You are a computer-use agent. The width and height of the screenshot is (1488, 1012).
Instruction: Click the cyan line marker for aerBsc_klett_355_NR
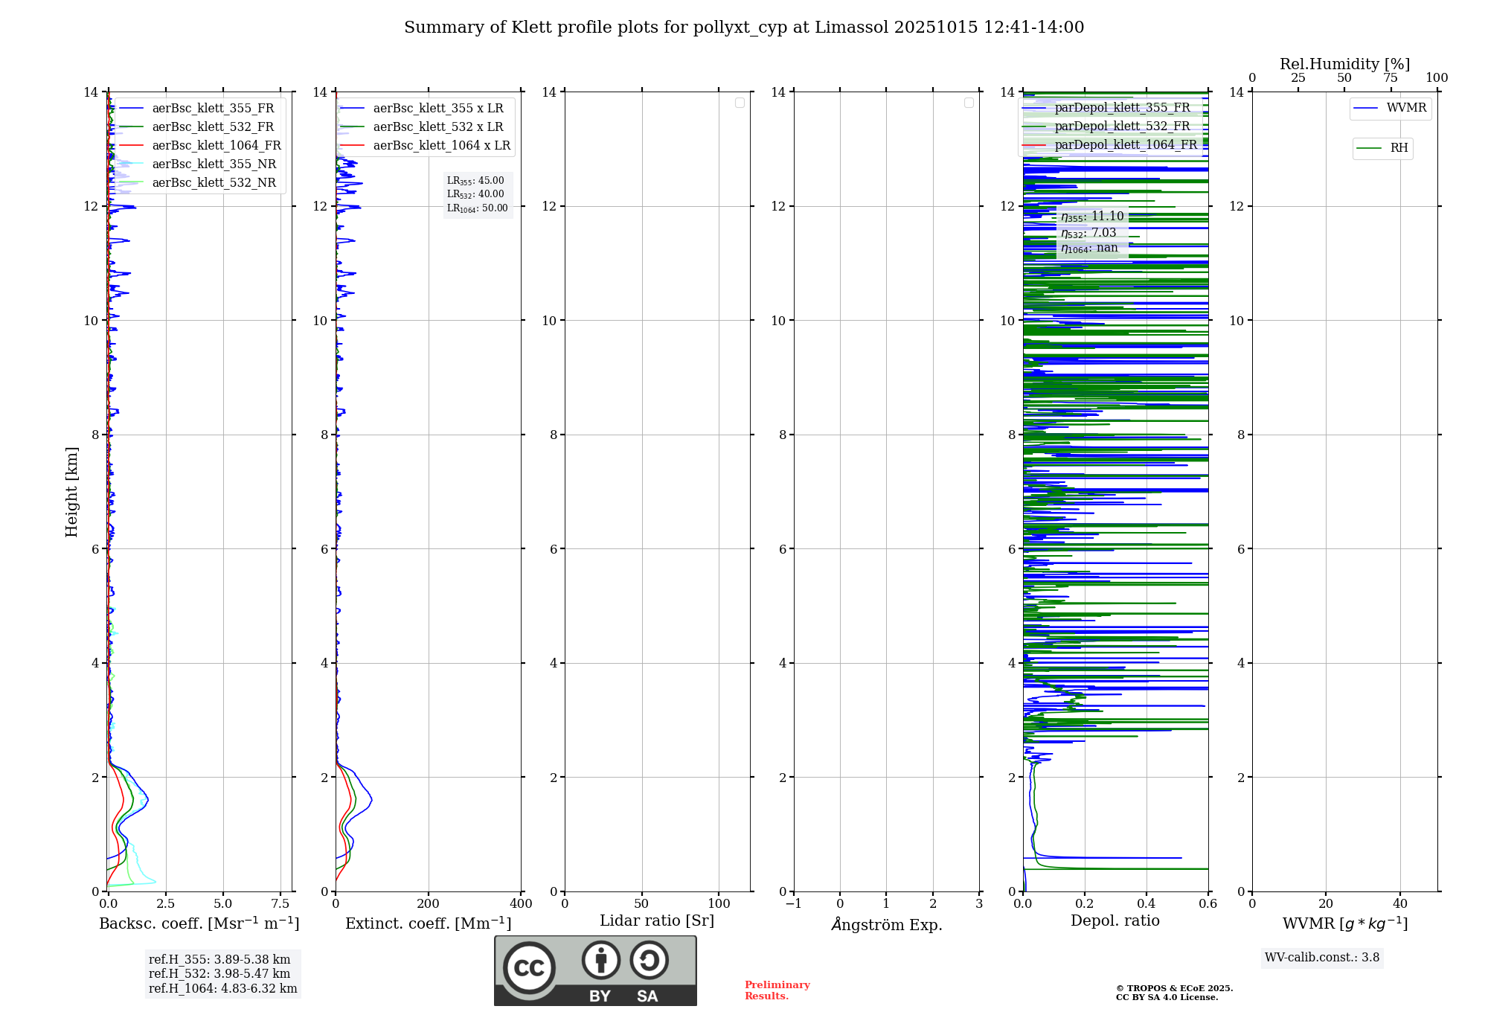[131, 164]
